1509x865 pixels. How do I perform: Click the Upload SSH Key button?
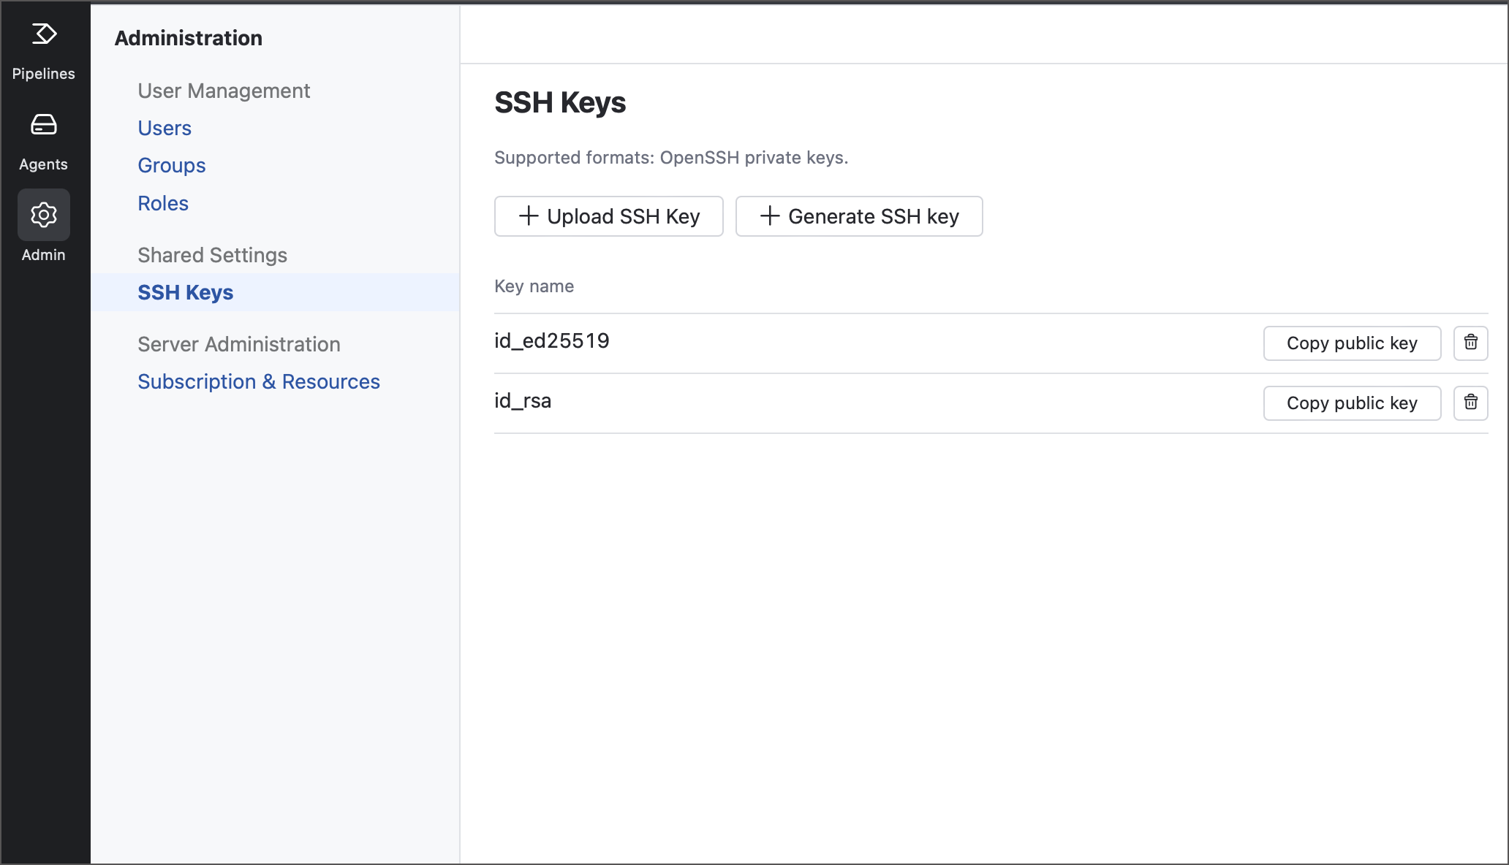[x=608, y=216]
